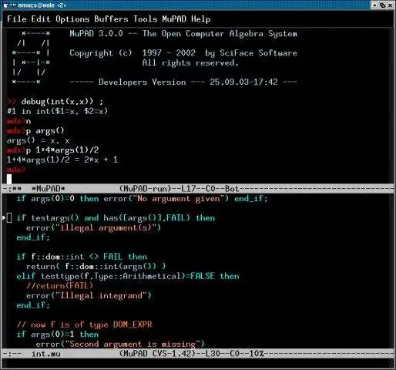Click the line '#1 in int($1=x, $2=x)'
Image resolution: width=396 pixels, height=370 pixels.
click(x=57, y=112)
